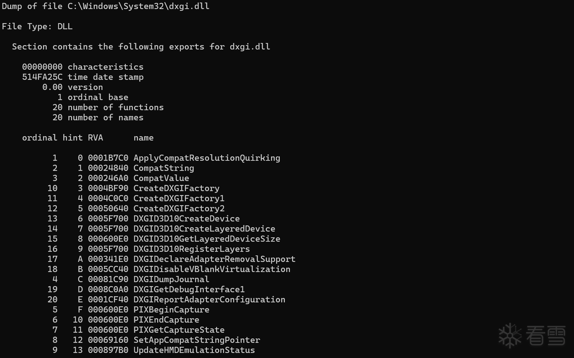This screenshot has width=574, height=358.
Task: Click the CreateDXGIFactory2 export entry
Action: click(179, 209)
